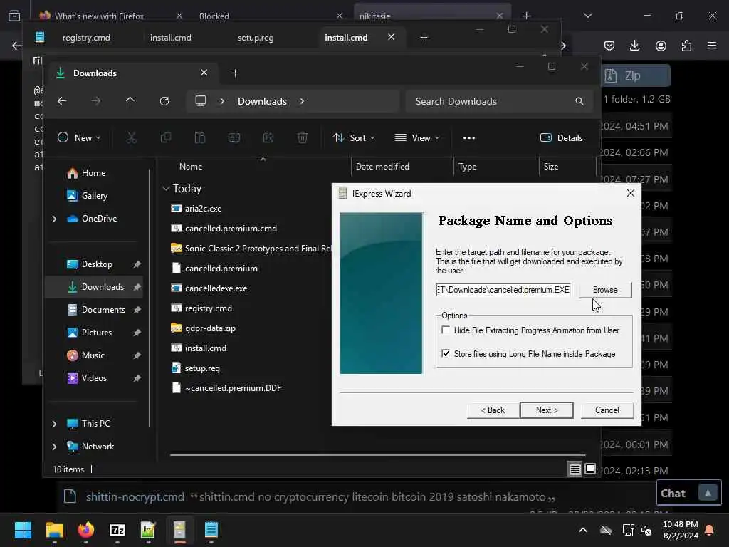
Task: Click the Rename icon in Explorer toolbar
Action: coord(234,137)
